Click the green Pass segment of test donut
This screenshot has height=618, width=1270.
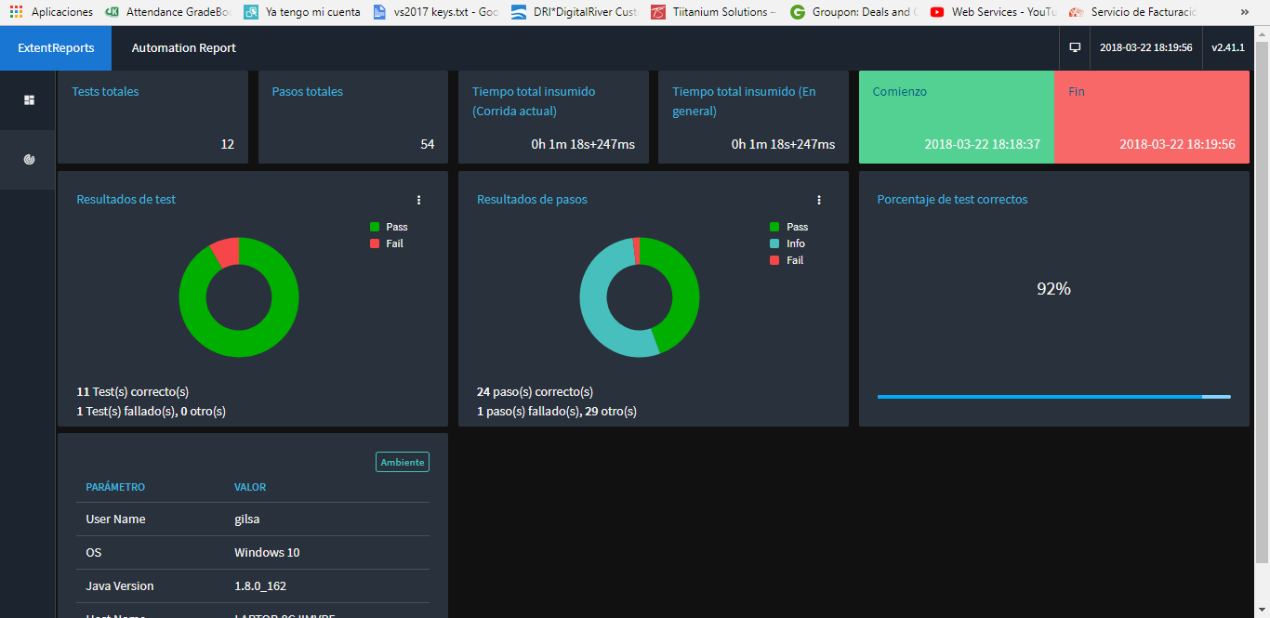point(239,344)
